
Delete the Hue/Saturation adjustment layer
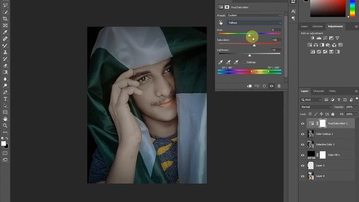click(x=279, y=86)
